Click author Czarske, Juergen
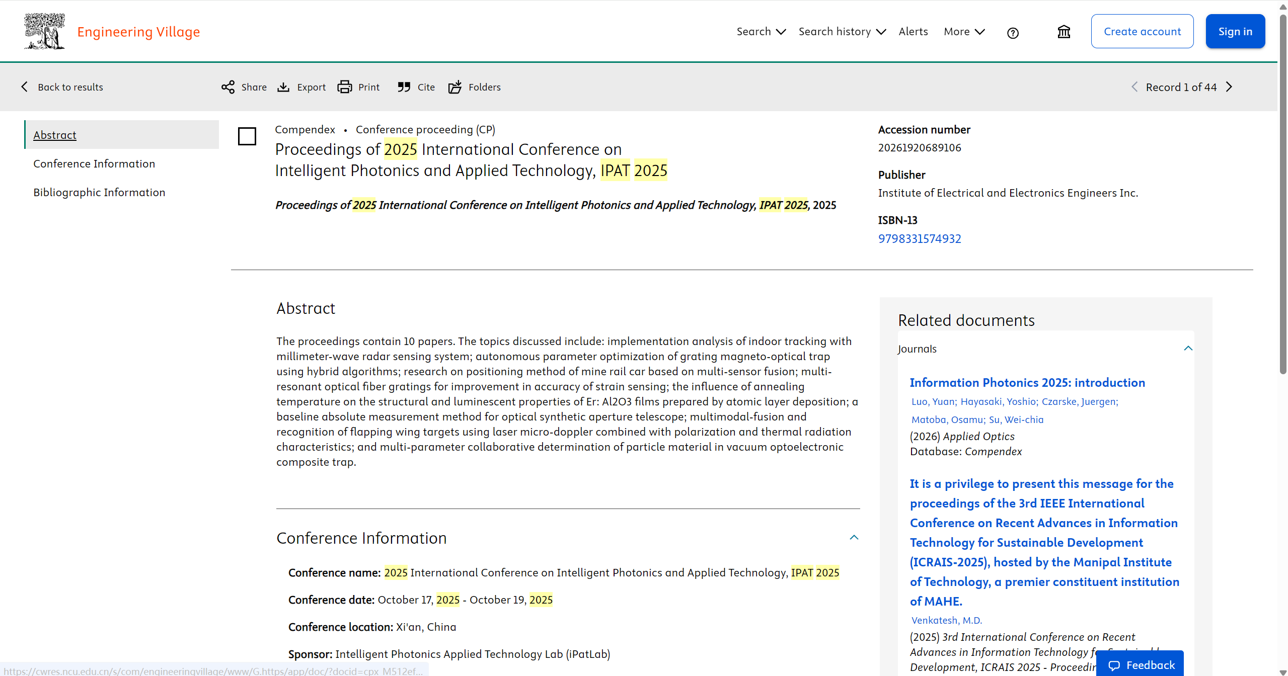The width and height of the screenshot is (1288, 676). point(1080,401)
